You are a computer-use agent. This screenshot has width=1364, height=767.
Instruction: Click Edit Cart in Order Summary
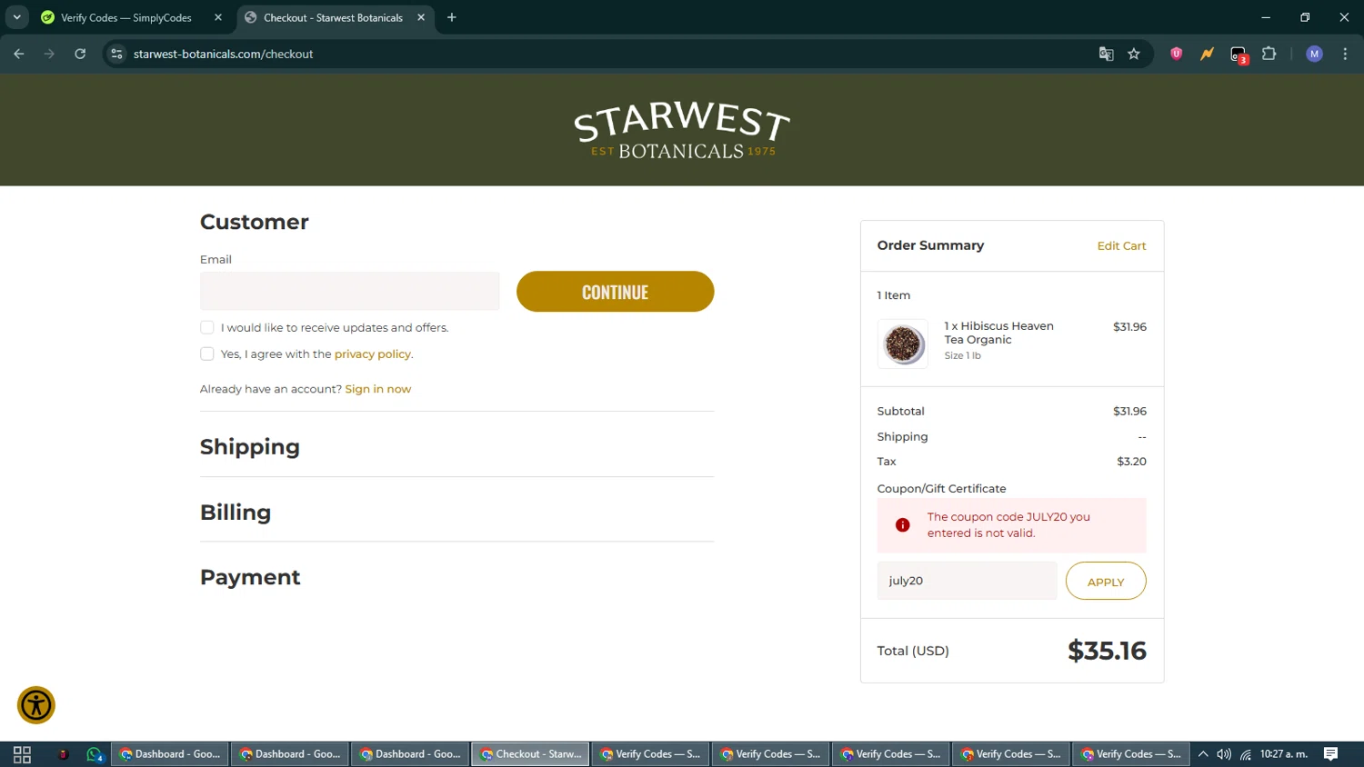point(1121,246)
